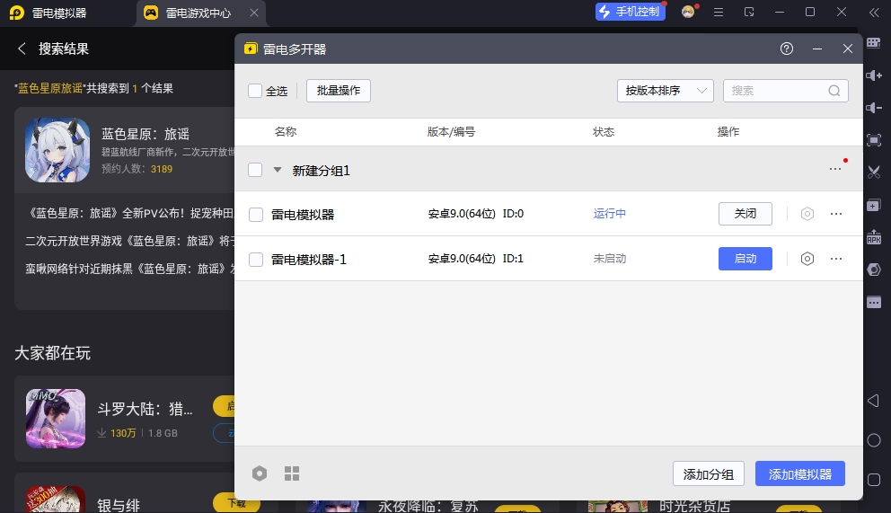
Task: Click the 搜索 input field in 多开器
Action: (785, 91)
